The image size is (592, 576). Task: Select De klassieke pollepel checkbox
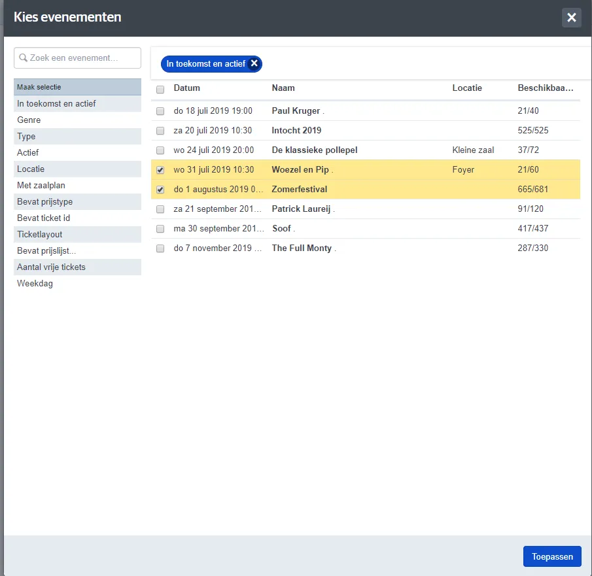tap(160, 150)
